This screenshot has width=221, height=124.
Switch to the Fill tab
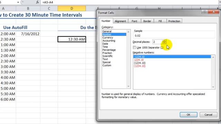click(x=160, y=21)
